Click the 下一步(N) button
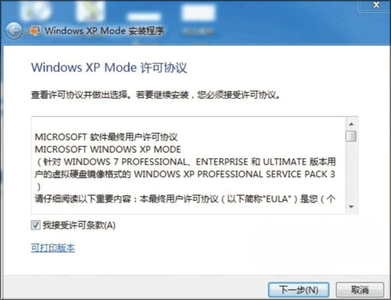Viewport: 391px width, 300px height. click(299, 290)
